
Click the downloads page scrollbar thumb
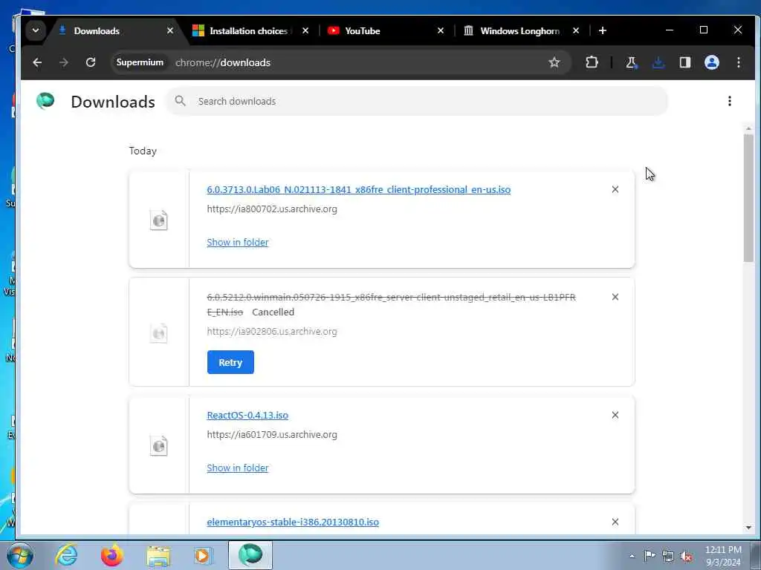(748, 198)
